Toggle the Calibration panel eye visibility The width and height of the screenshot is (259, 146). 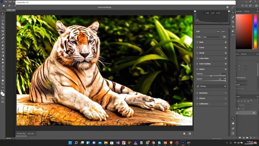point(225,104)
